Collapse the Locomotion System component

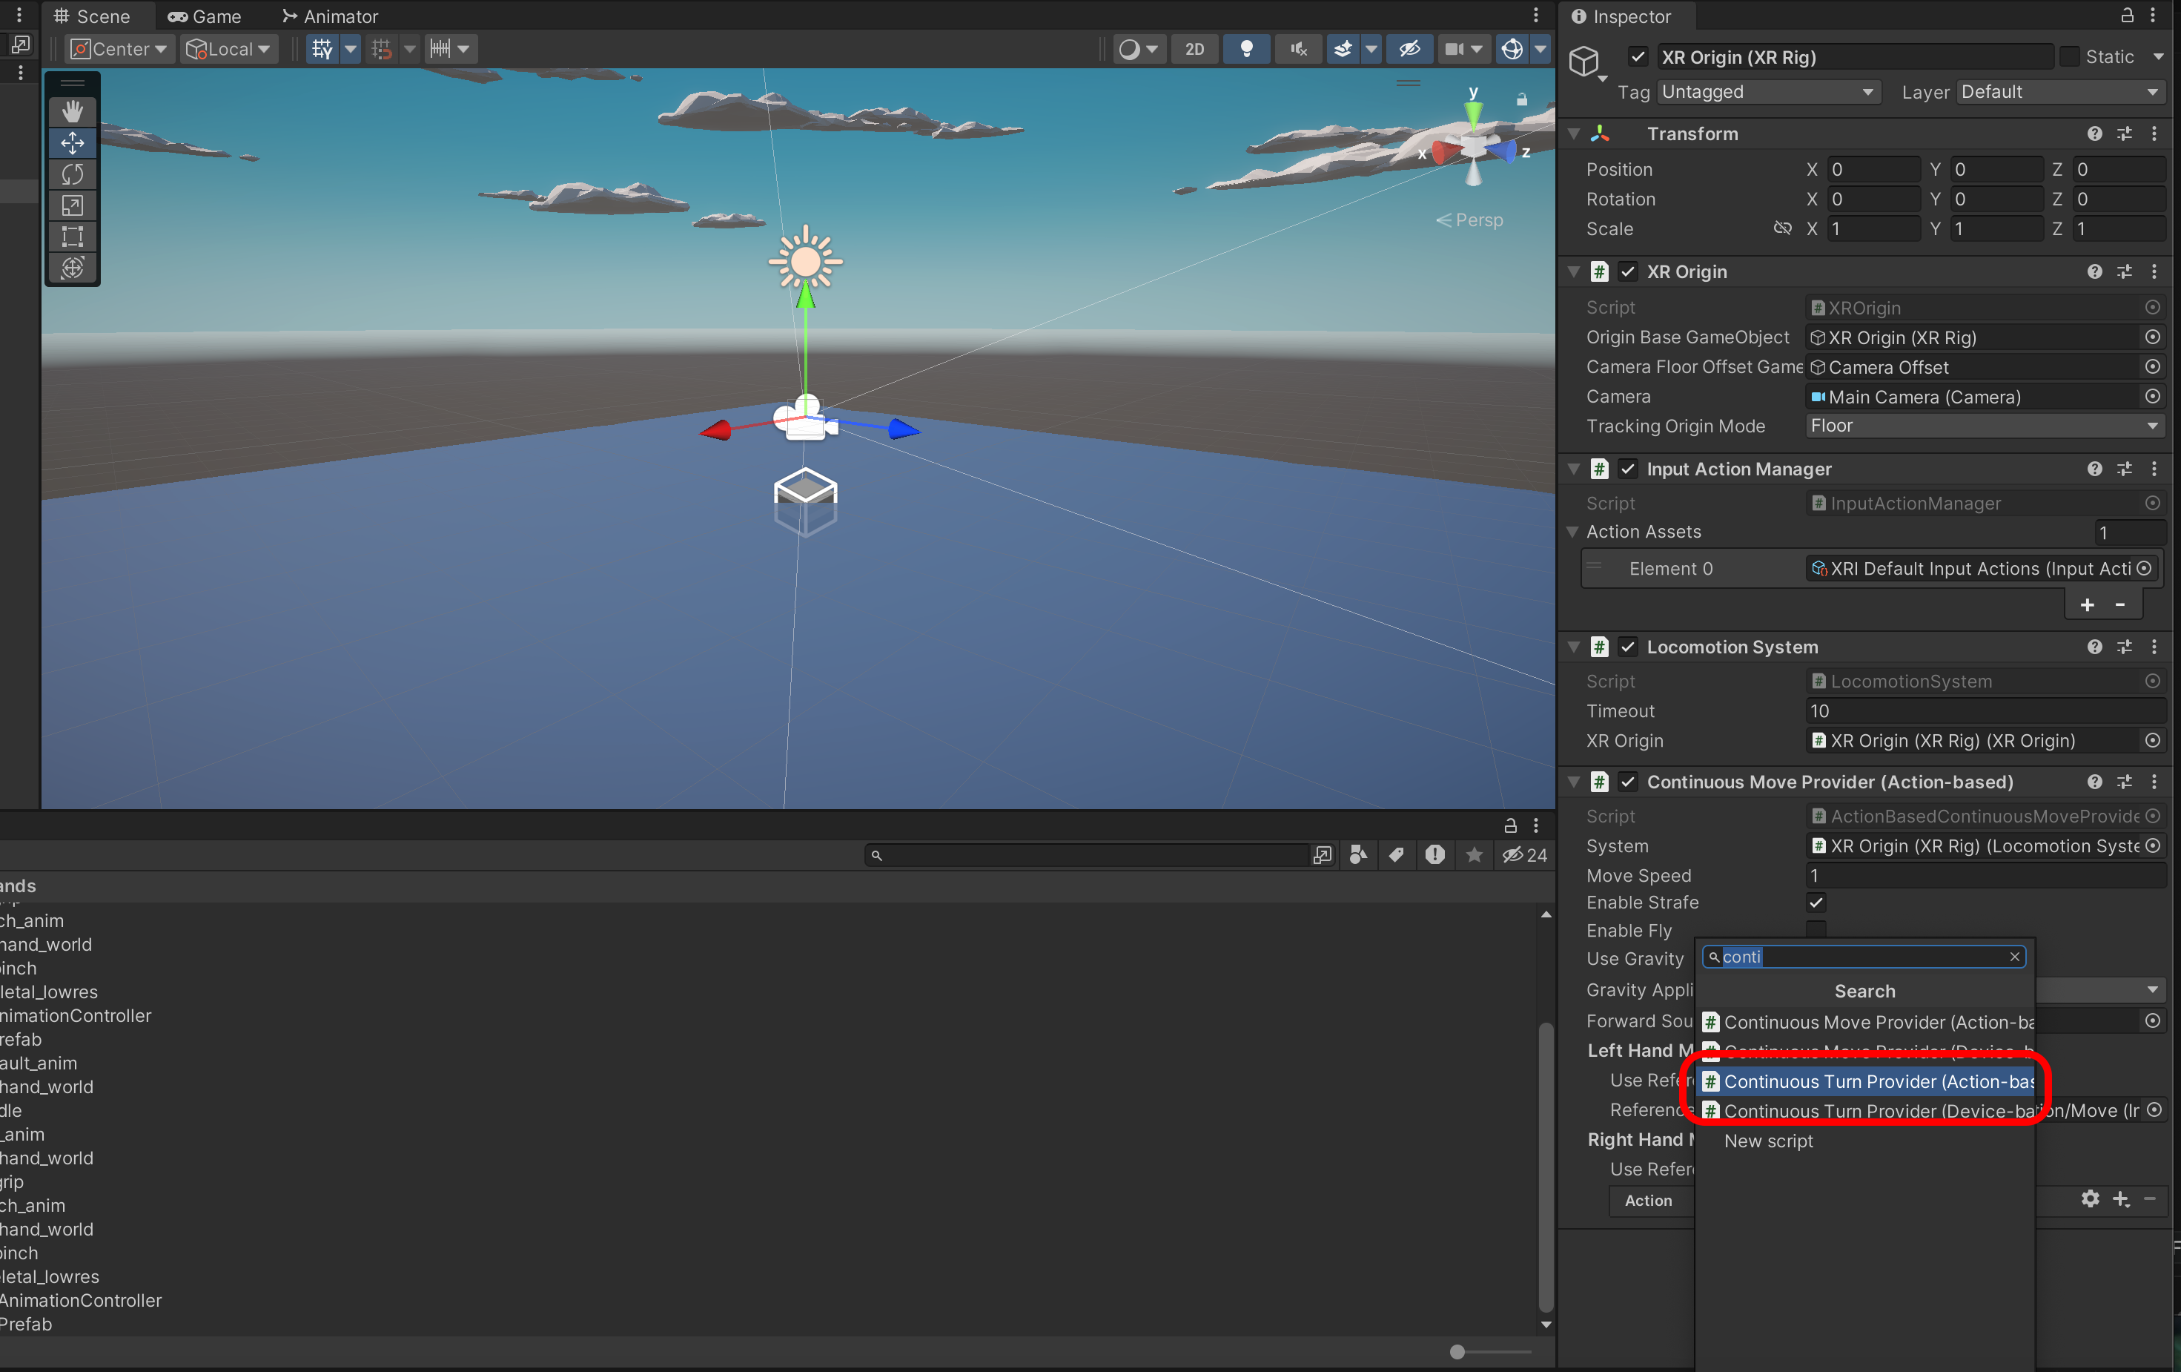(1573, 647)
